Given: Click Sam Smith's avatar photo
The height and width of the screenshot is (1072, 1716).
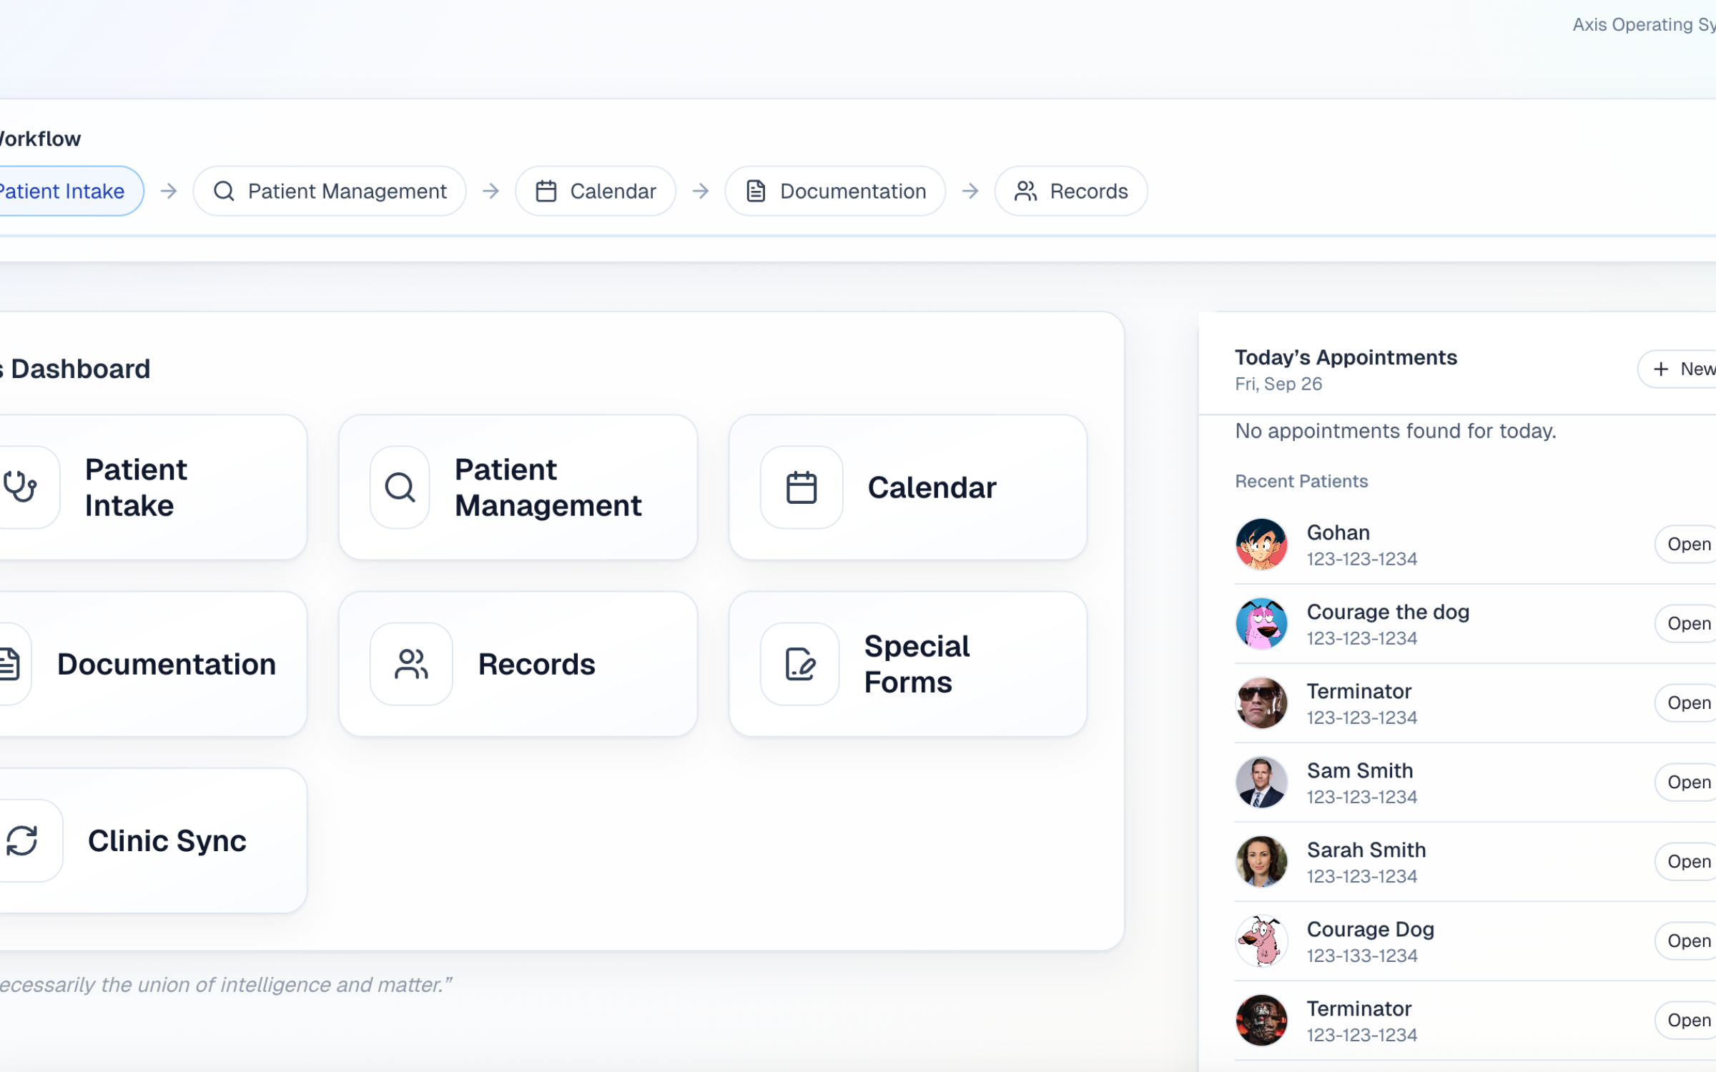Looking at the screenshot, I should click(1261, 782).
